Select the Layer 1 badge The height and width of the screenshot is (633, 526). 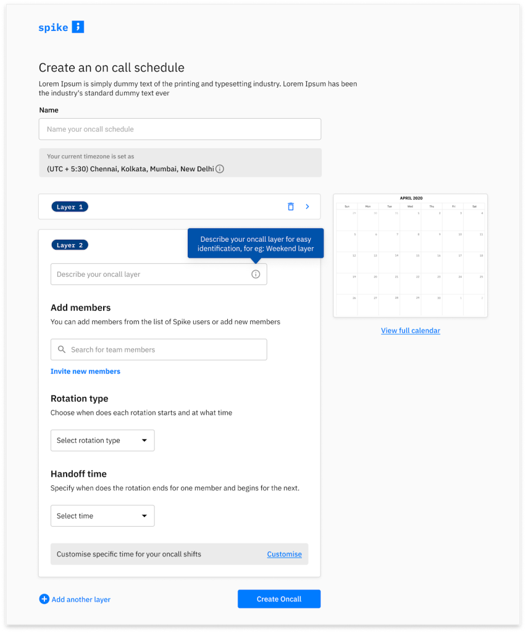coord(70,207)
